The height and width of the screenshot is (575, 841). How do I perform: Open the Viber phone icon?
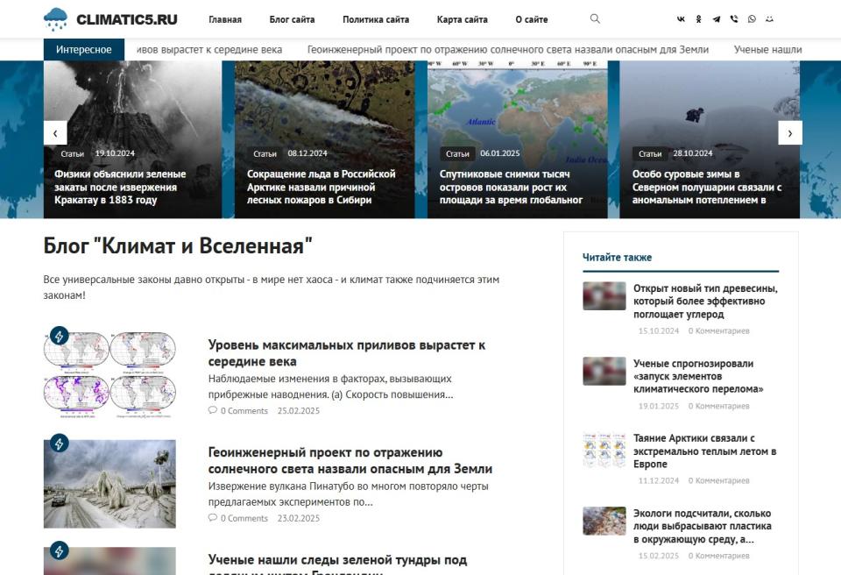click(x=734, y=18)
